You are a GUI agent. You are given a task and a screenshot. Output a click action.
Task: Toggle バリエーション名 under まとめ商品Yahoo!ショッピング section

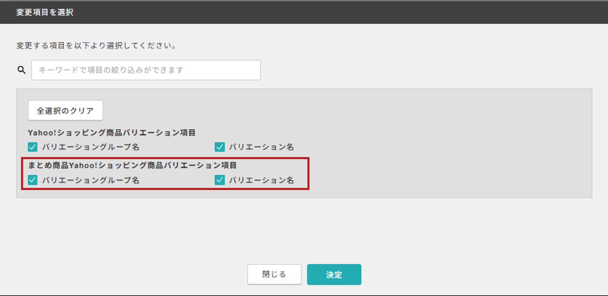coord(220,180)
